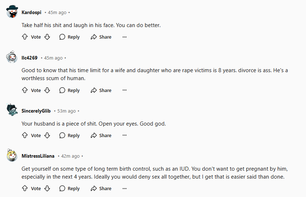Open more options on SincerelyGlib's comment

(x=124, y=135)
